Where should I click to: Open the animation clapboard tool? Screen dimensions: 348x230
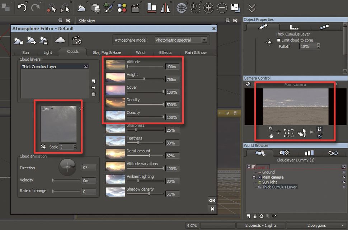[x=135, y=8]
